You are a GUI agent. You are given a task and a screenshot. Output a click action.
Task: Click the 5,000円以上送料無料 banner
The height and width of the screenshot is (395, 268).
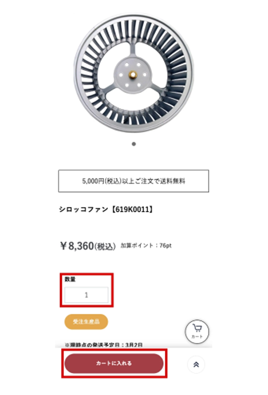(134, 181)
